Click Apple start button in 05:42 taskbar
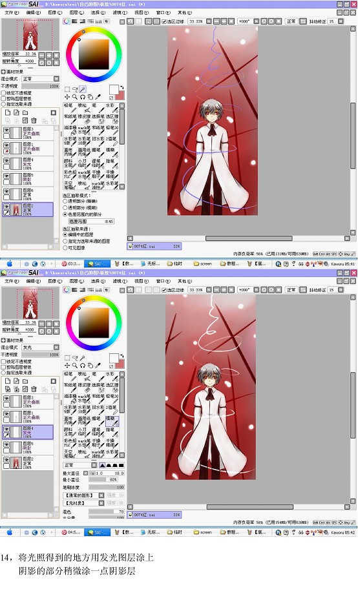 [x=10, y=532]
